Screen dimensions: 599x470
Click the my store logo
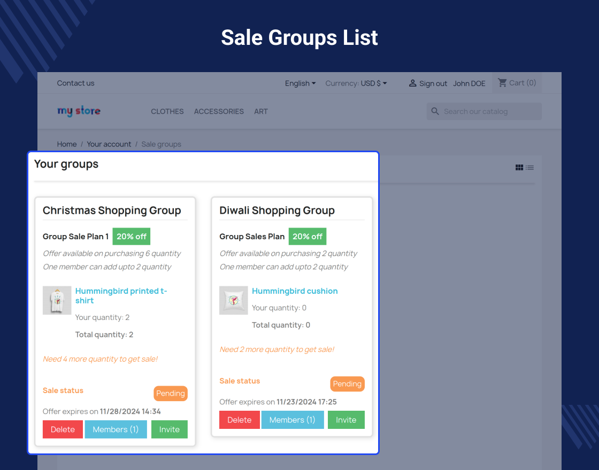79,111
